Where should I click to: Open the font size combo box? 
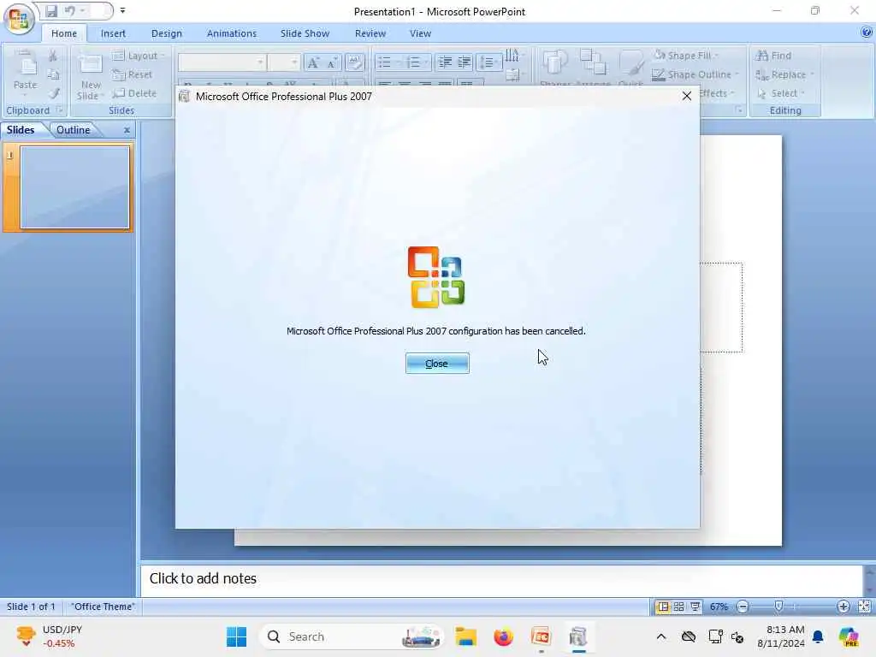[x=284, y=62]
